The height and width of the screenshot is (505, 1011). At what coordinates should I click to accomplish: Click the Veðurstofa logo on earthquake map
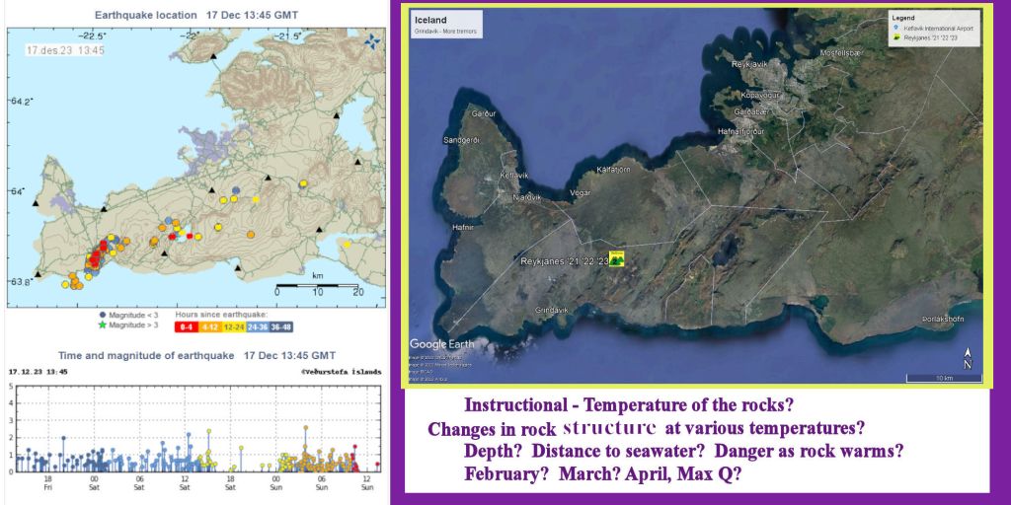[x=371, y=40]
